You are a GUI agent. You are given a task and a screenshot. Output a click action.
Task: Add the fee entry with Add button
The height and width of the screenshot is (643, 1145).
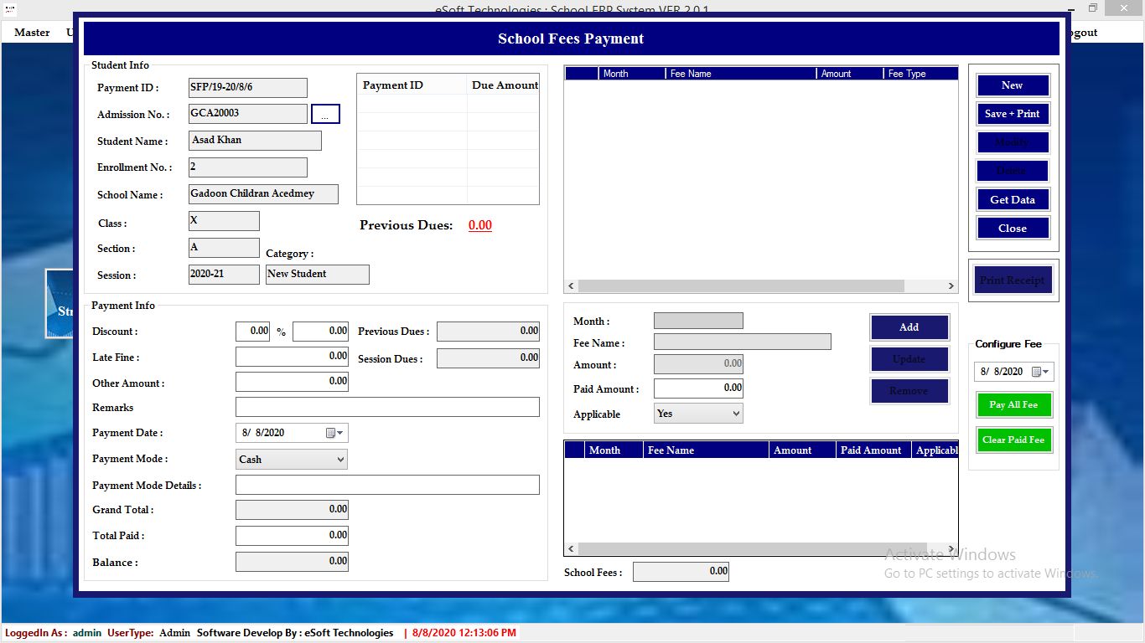click(x=909, y=327)
